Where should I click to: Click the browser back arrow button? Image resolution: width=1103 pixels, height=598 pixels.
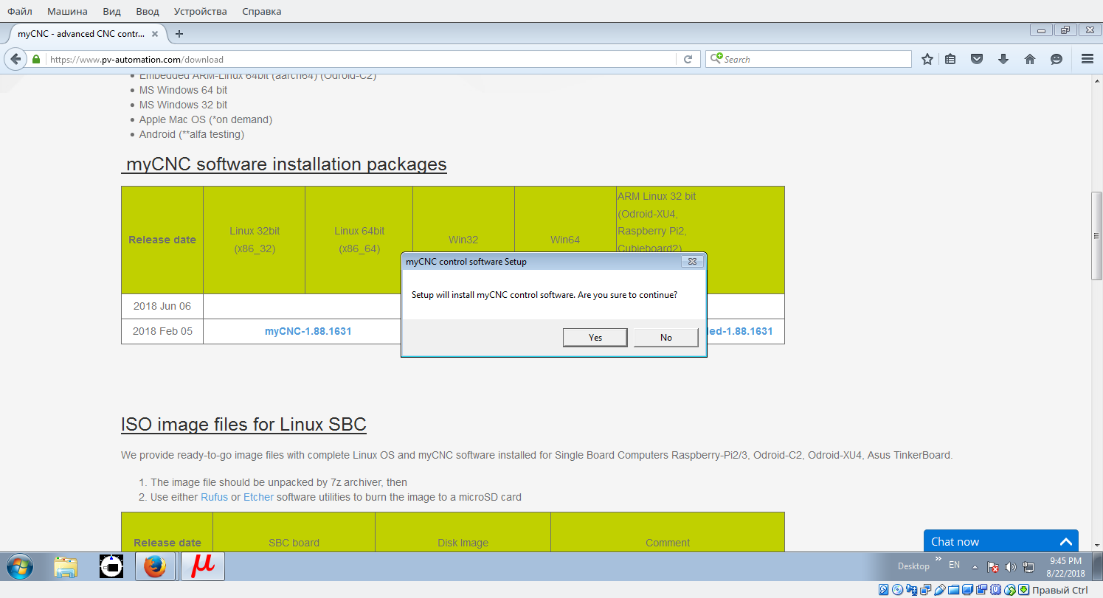[x=15, y=59]
